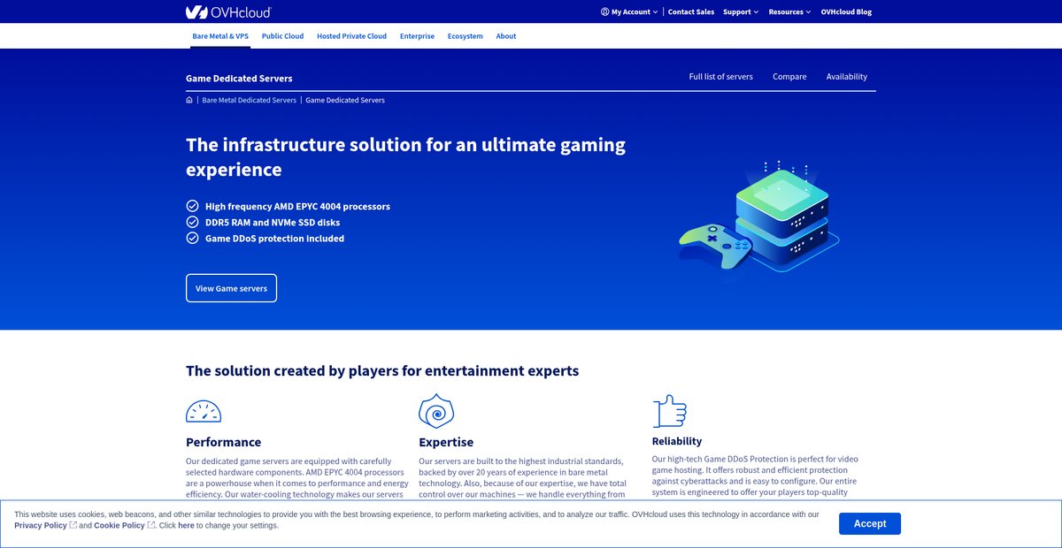Visit the OVHcloud Blog link
The width and height of the screenshot is (1062, 548).
[846, 11]
